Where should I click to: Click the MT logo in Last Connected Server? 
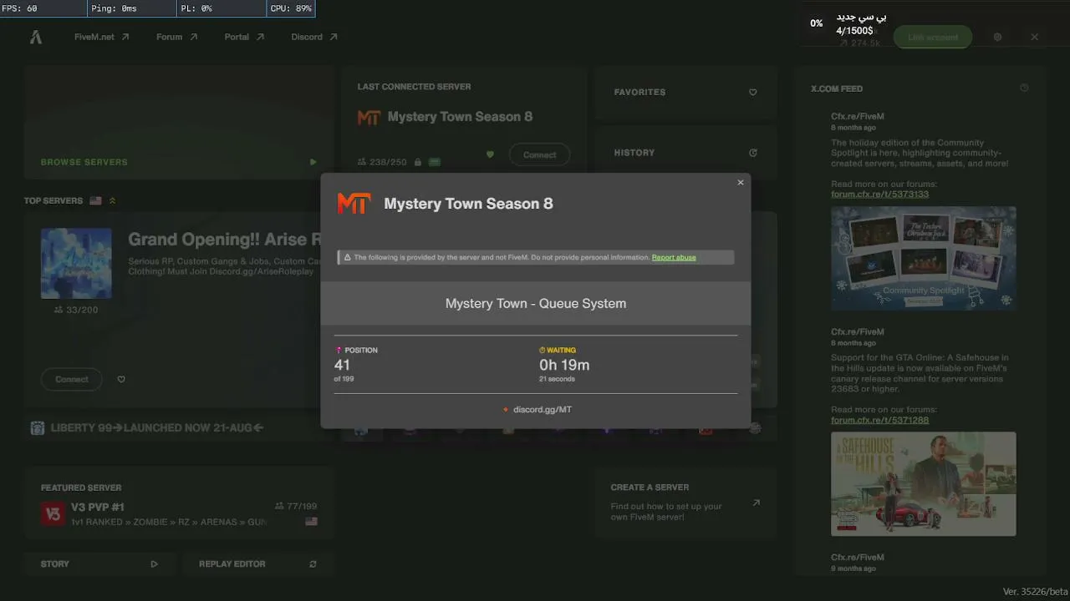pyautogui.click(x=369, y=117)
